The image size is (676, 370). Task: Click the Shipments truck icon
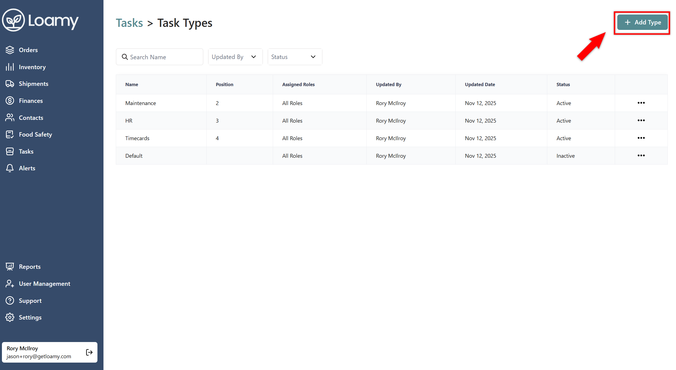pyautogui.click(x=10, y=84)
